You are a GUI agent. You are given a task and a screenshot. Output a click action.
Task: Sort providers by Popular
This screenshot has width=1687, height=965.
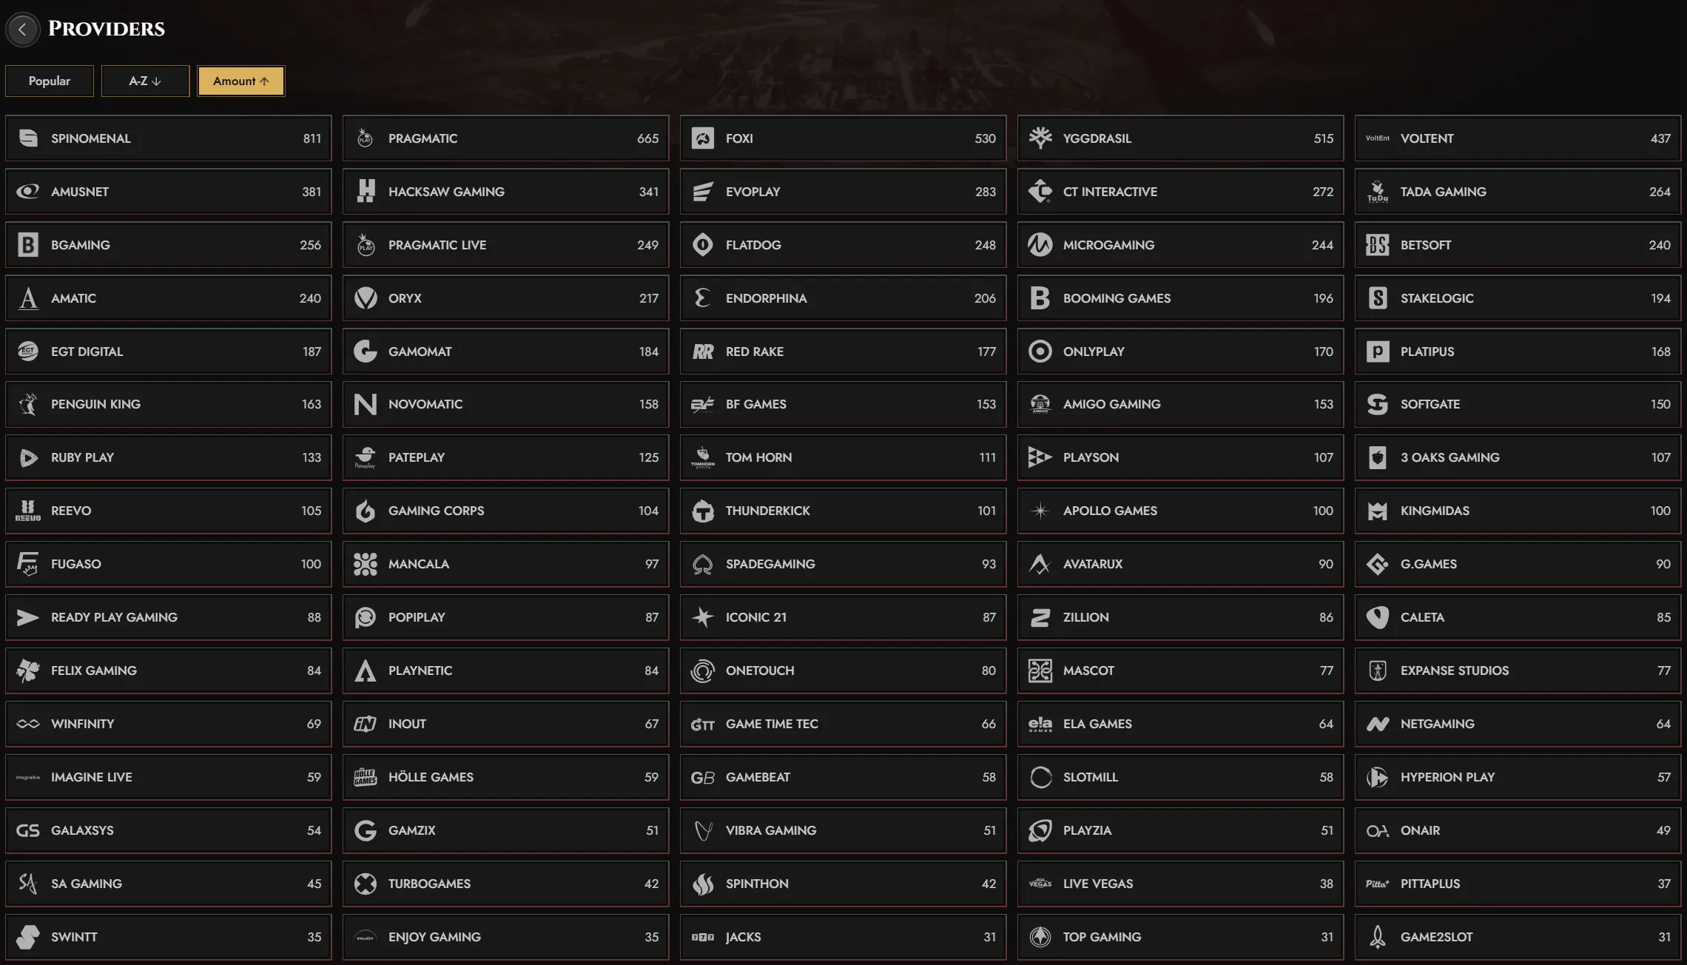pos(50,81)
